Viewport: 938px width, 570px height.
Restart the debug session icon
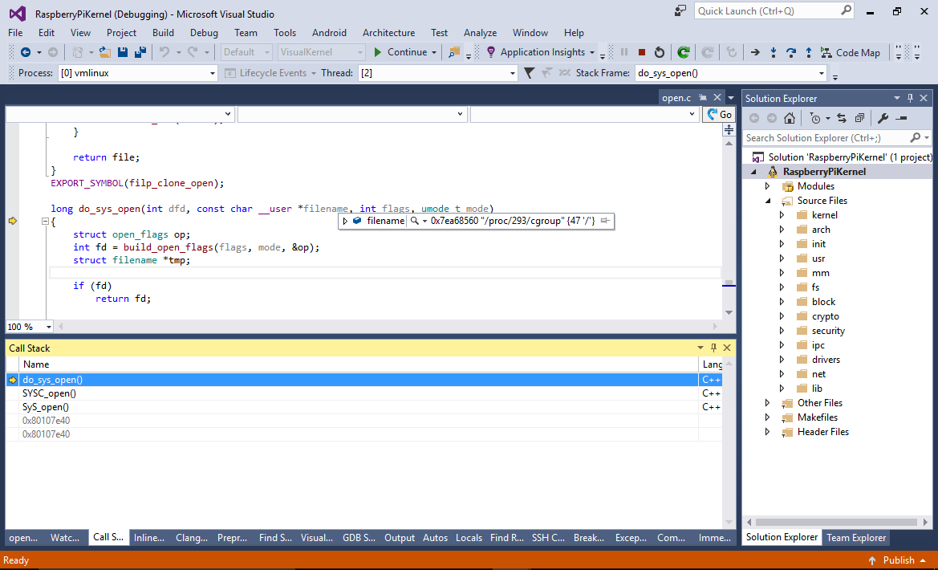tap(660, 53)
